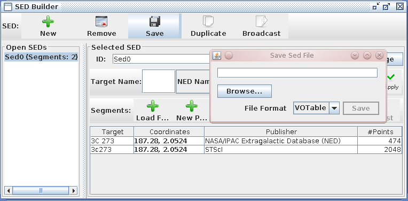Click the NASA/IPAC Extragalactic Database (NED) cell
This screenshot has height=201, width=408.
pyautogui.click(x=281, y=141)
